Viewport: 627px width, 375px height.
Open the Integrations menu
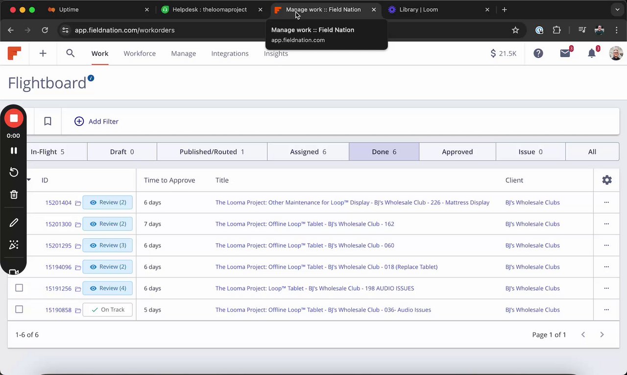click(230, 53)
